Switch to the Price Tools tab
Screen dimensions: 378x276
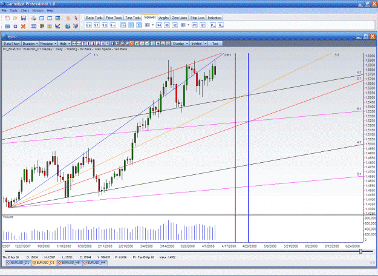coord(114,18)
